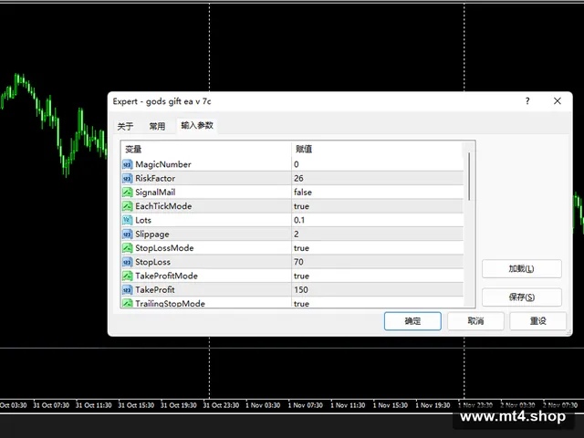Cancel using the 取消 button
Viewport: 584px width, 438px height.
(x=475, y=321)
